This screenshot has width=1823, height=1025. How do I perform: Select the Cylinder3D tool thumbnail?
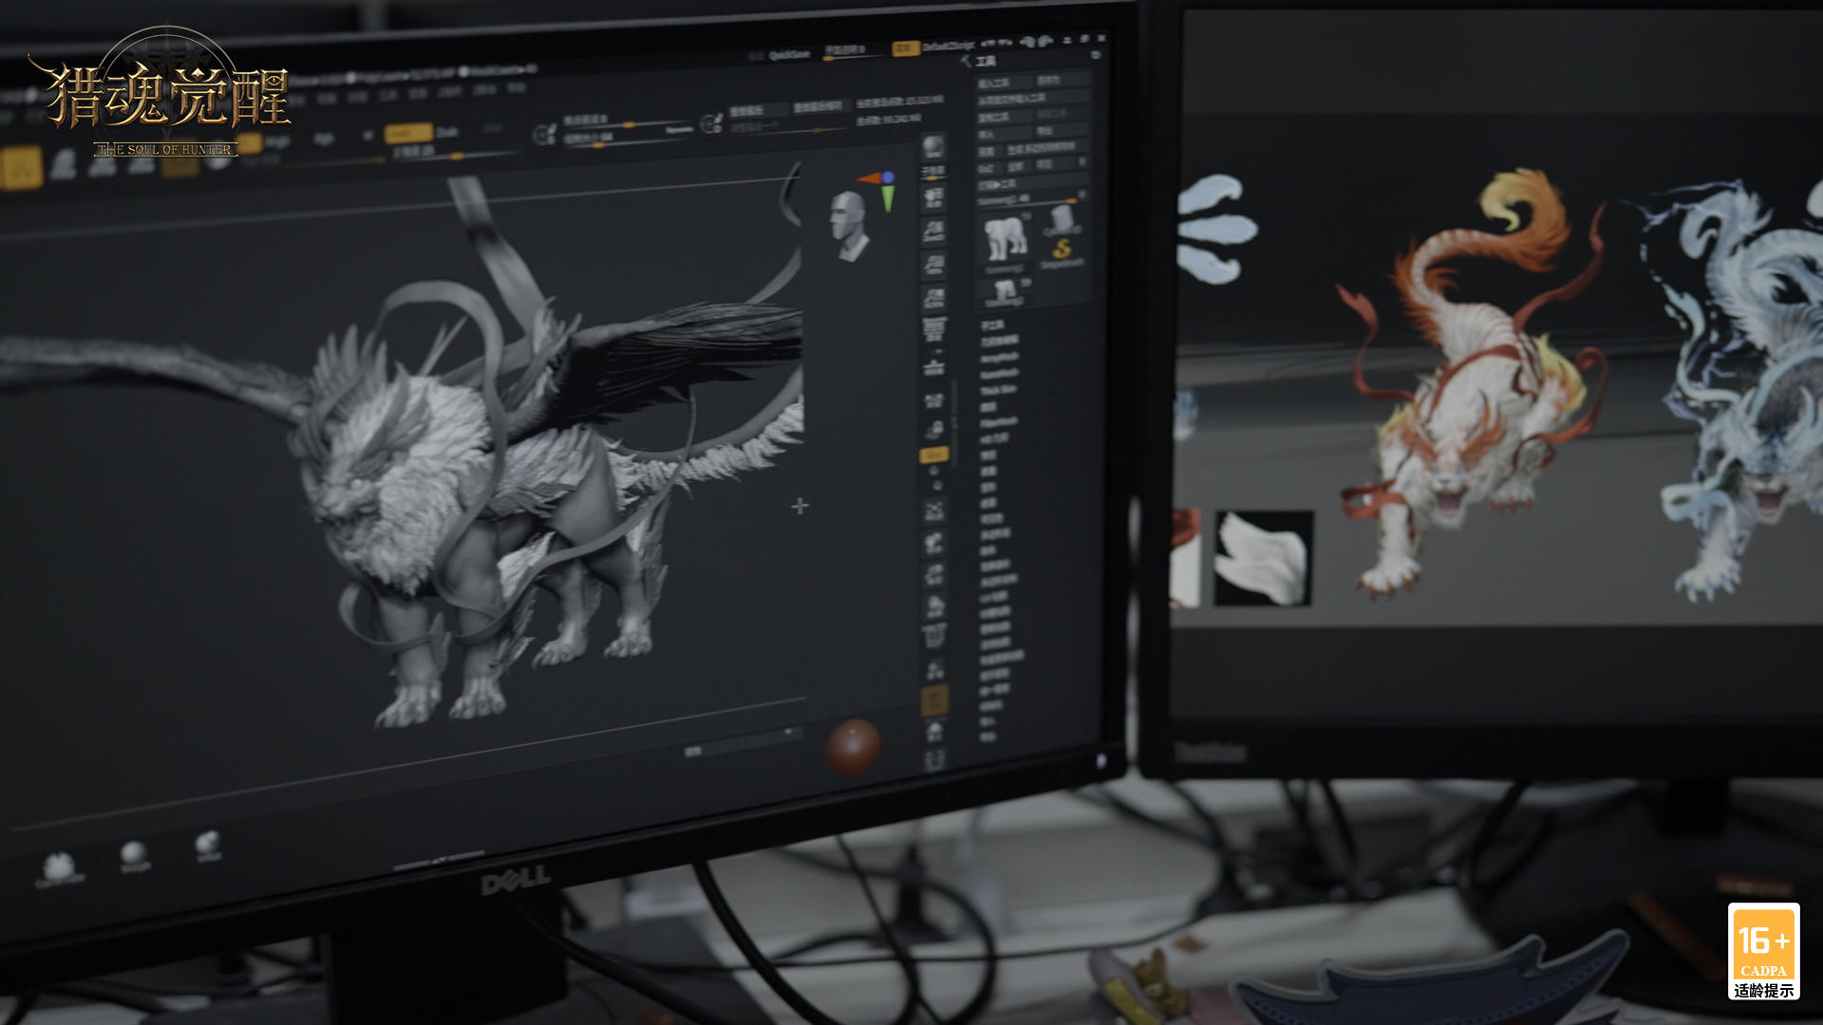point(1062,220)
